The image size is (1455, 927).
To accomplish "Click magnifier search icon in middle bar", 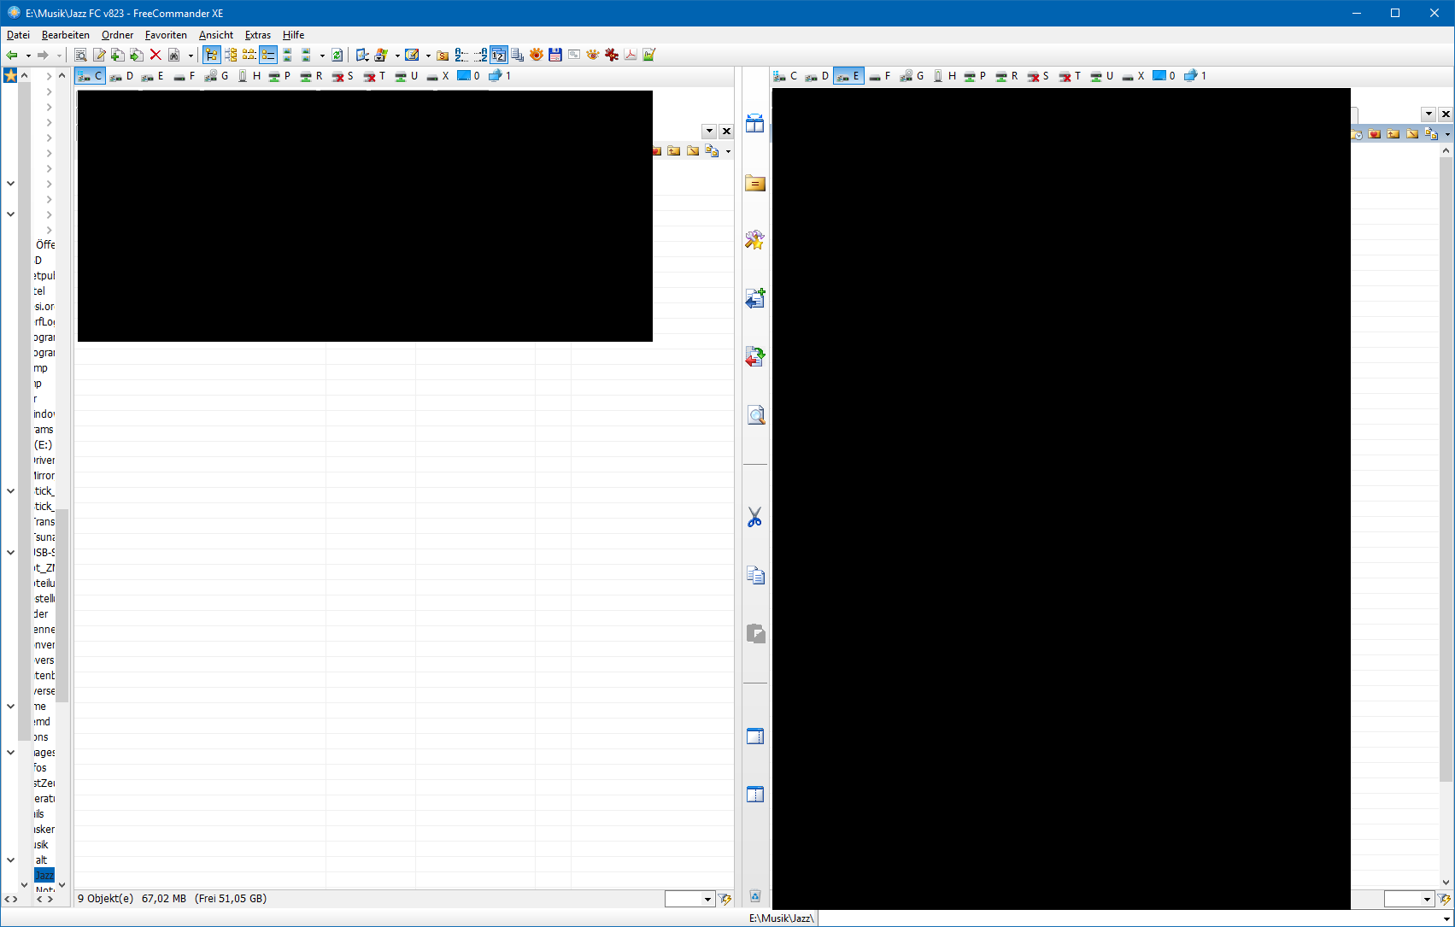I will pyautogui.click(x=755, y=416).
